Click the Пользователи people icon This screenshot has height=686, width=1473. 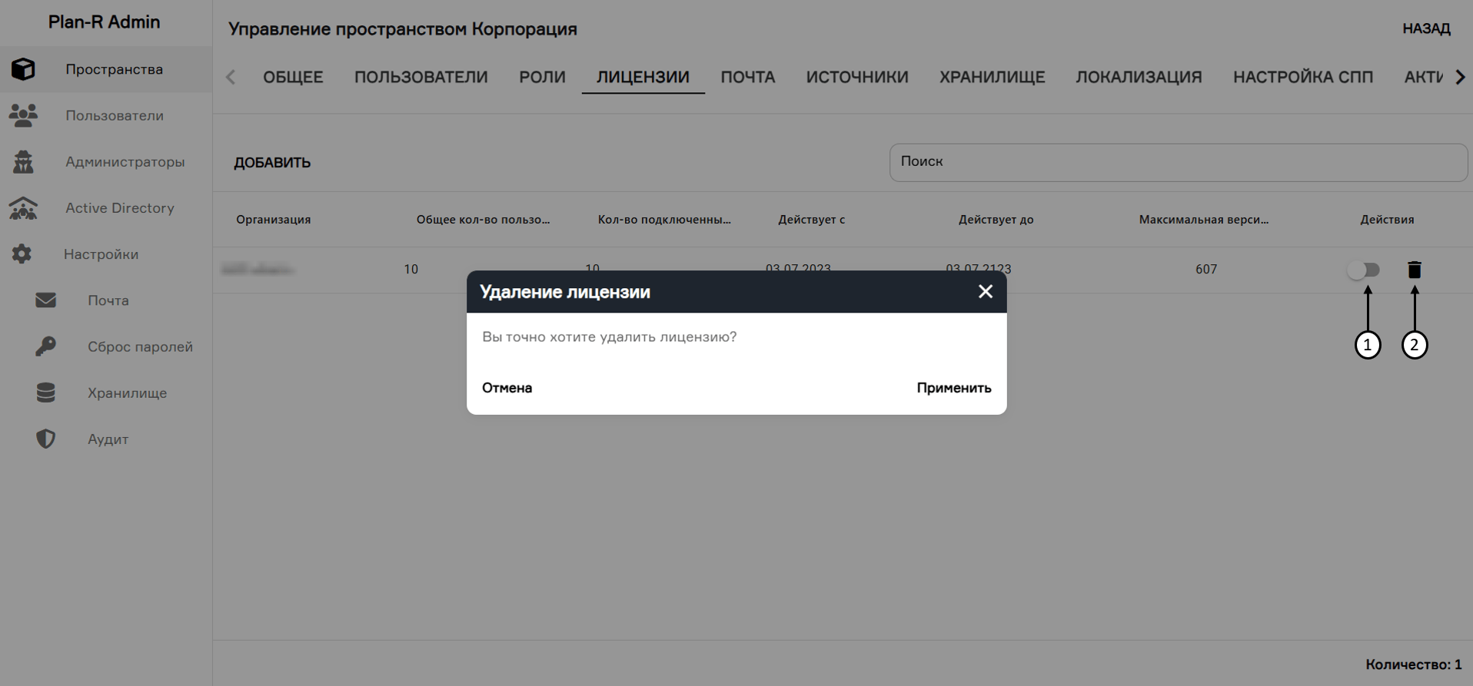(x=23, y=115)
